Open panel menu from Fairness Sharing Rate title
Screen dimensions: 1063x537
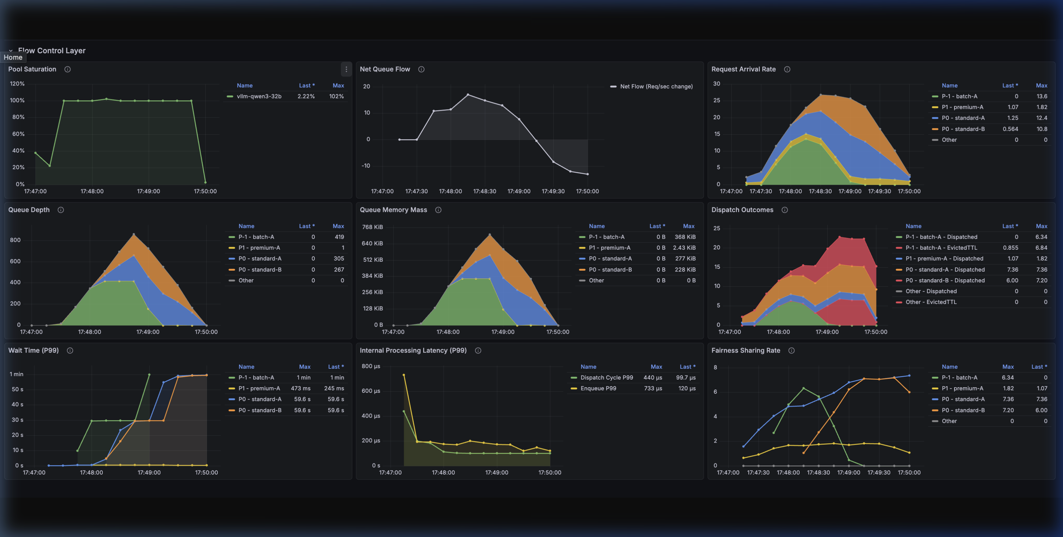[745, 350]
